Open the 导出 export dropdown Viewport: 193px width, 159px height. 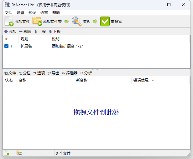tap(53, 73)
